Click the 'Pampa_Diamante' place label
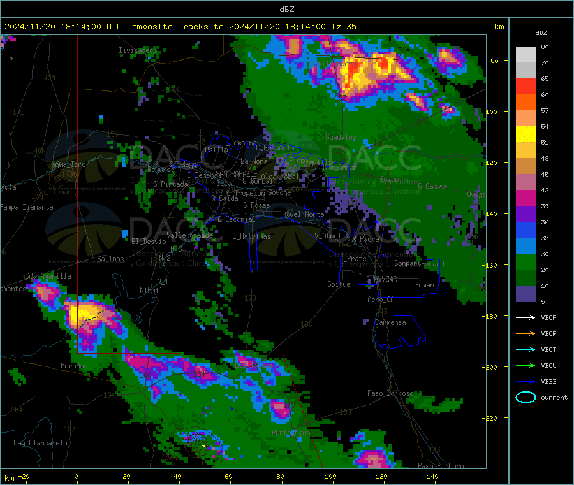Screen dimensions: 574x485 coord(27,207)
